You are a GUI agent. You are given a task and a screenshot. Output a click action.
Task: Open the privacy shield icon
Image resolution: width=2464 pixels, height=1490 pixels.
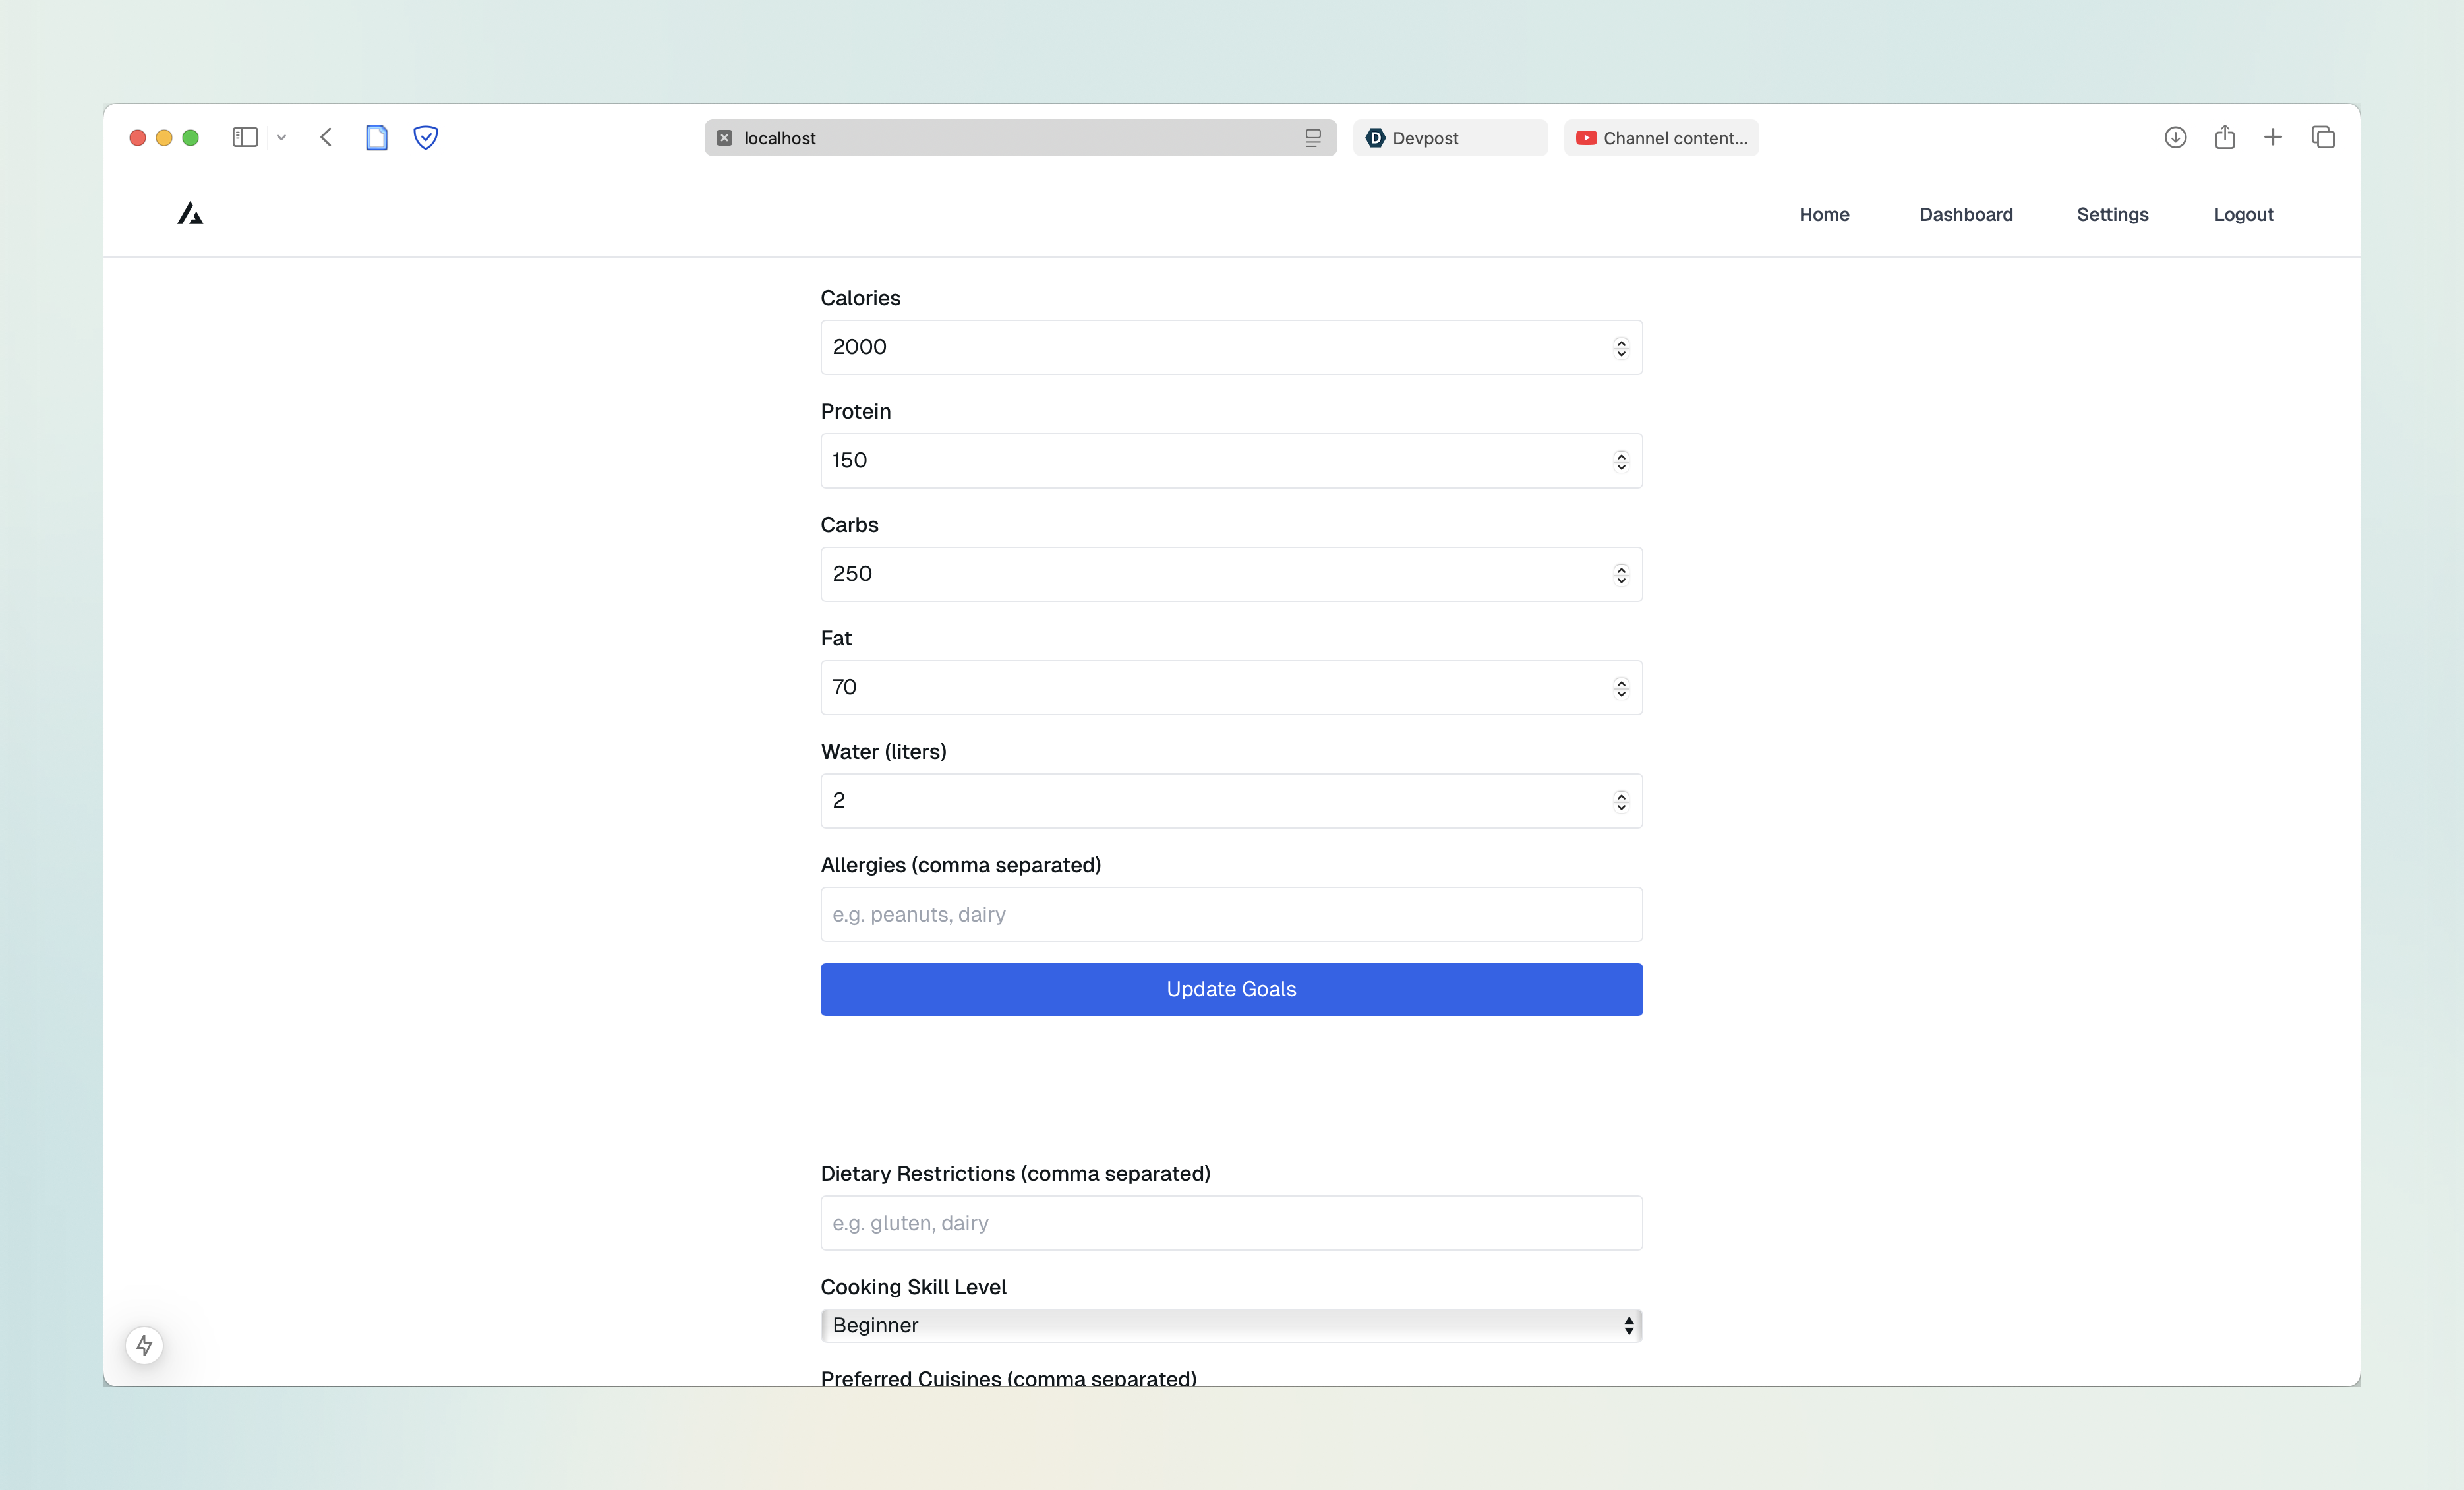[x=426, y=137]
